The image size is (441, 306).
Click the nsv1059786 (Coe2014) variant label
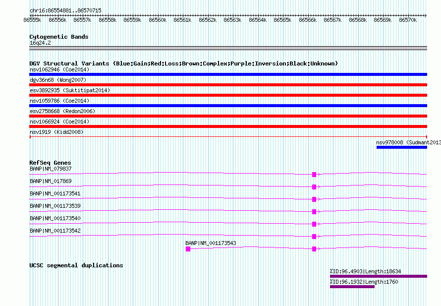click(59, 101)
